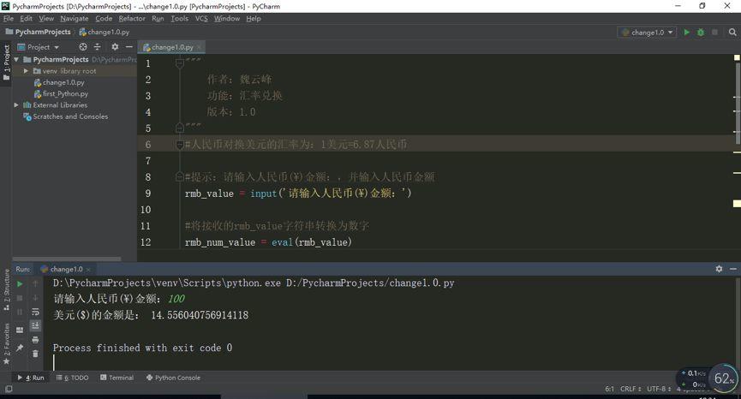The width and height of the screenshot is (741, 399).
Task: Open Run panel settings gear
Action: [x=719, y=269]
